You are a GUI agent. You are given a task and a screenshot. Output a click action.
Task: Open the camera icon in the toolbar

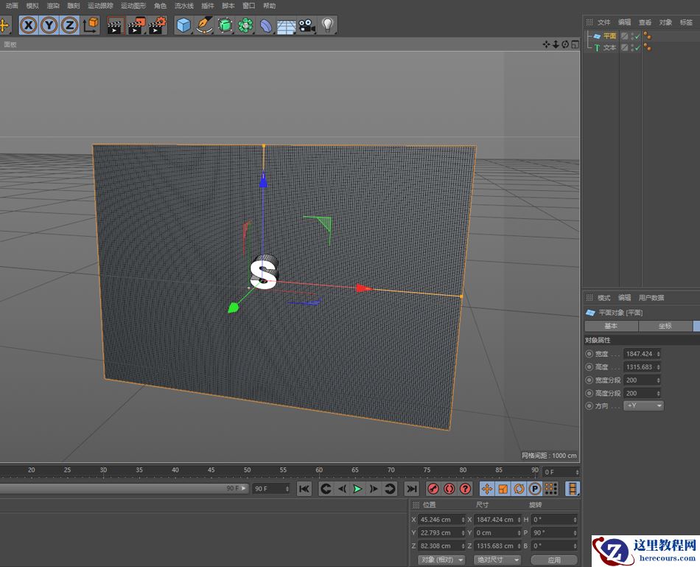[307, 25]
